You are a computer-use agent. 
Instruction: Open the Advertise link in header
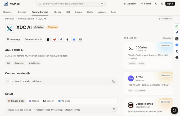point(130,4)
